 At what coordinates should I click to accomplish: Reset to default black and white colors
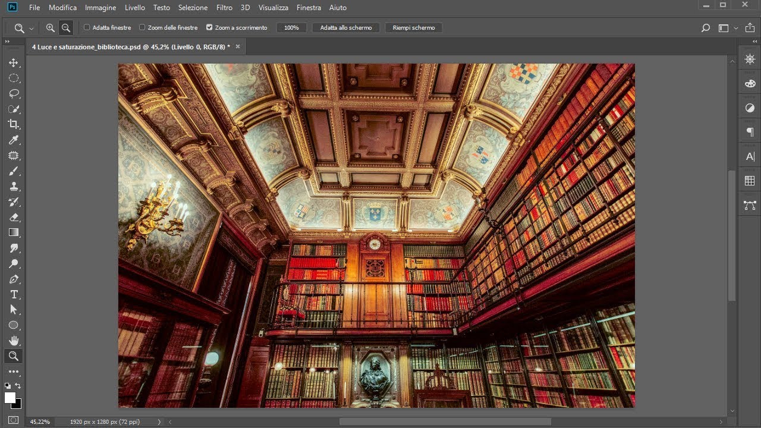[x=8, y=386]
